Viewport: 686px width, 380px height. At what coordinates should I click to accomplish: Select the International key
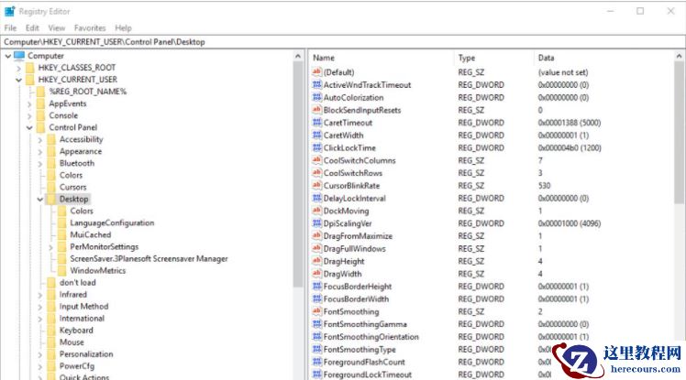(82, 319)
